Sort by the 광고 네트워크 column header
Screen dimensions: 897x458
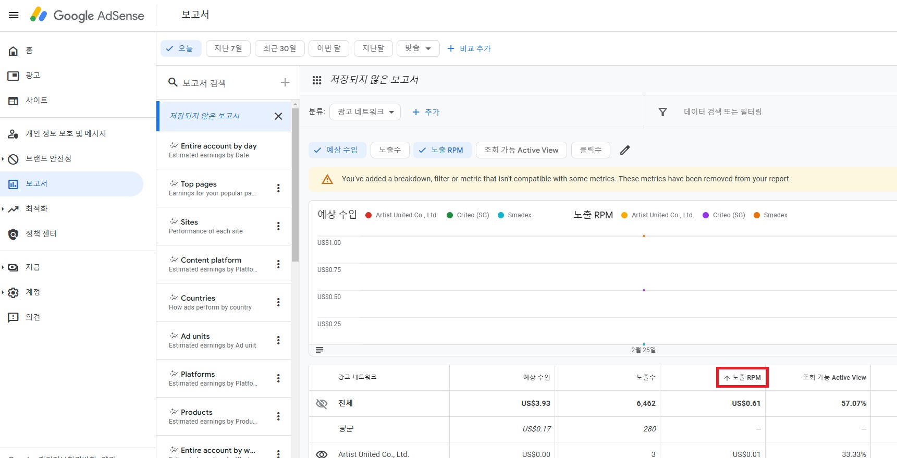357,377
